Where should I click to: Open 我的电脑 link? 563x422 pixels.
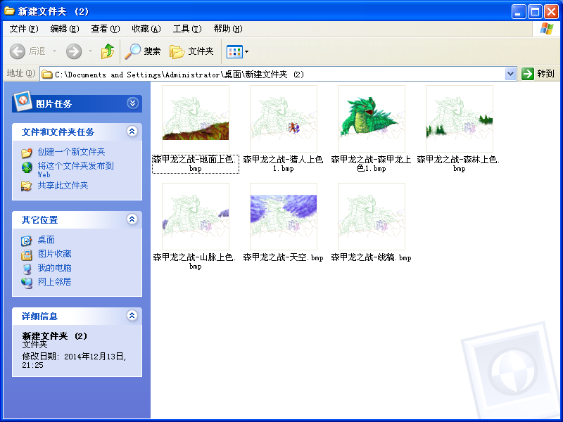(x=55, y=268)
